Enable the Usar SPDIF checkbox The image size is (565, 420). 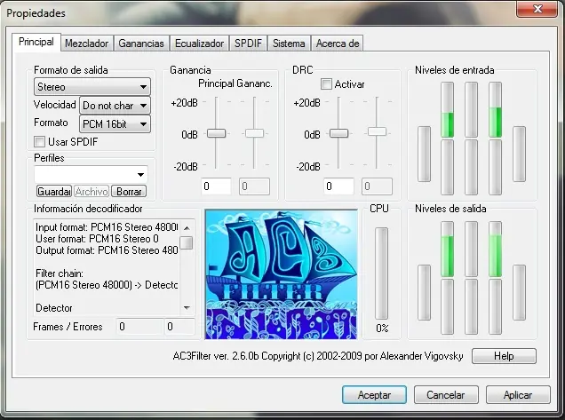tap(39, 141)
